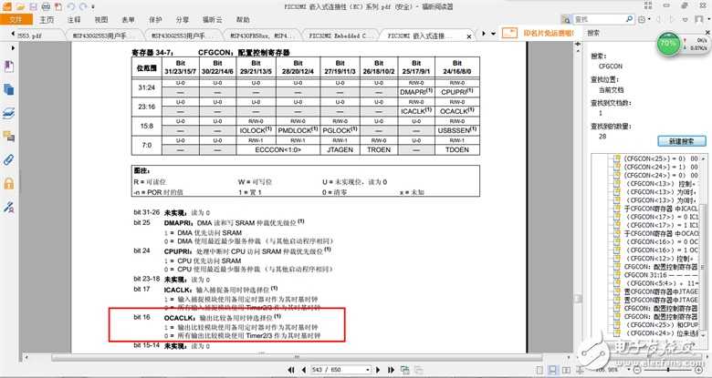Image resolution: width=712 pixels, height=378 pixels.
Task: Open the Bookmarks panel from left sidebar
Action: [9, 66]
